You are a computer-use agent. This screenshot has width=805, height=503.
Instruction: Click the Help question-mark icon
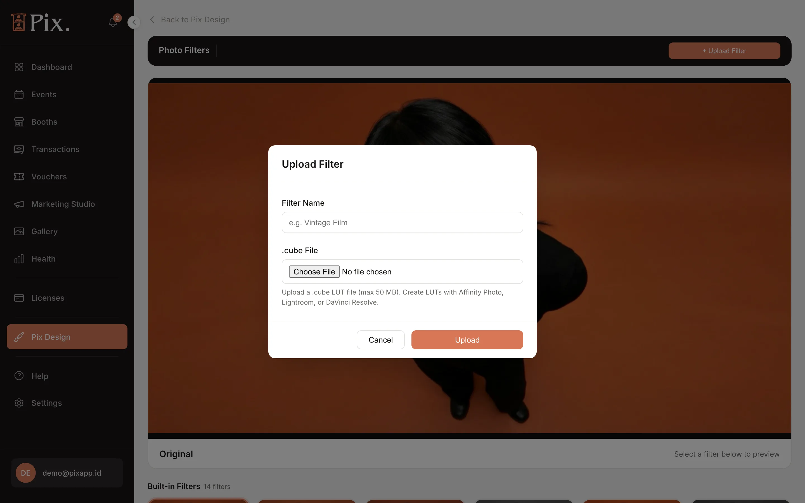(x=19, y=376)
